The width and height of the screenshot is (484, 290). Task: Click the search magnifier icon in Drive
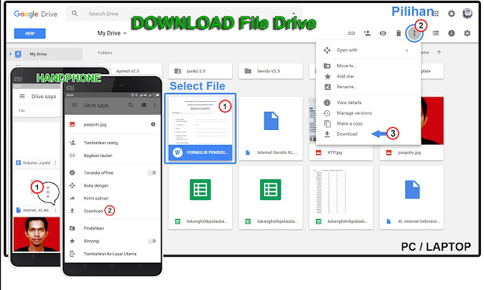74,14
